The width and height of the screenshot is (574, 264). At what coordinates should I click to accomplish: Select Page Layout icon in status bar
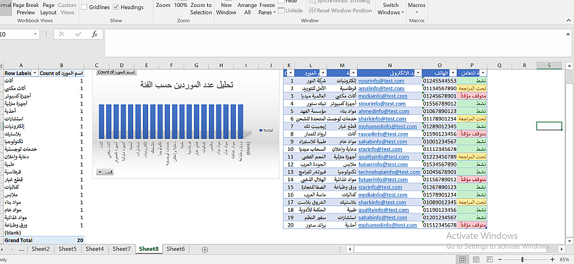[x=475, y=259]
